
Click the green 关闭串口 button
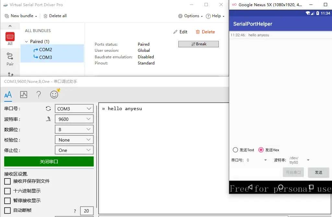(49, 162)
